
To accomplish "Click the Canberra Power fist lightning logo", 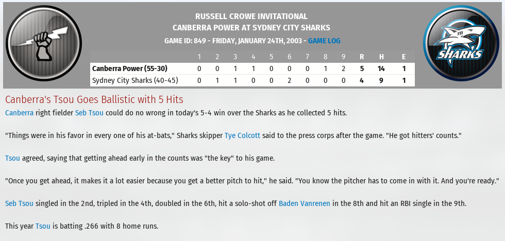I will pyautogui.click(x=44, y=43).
